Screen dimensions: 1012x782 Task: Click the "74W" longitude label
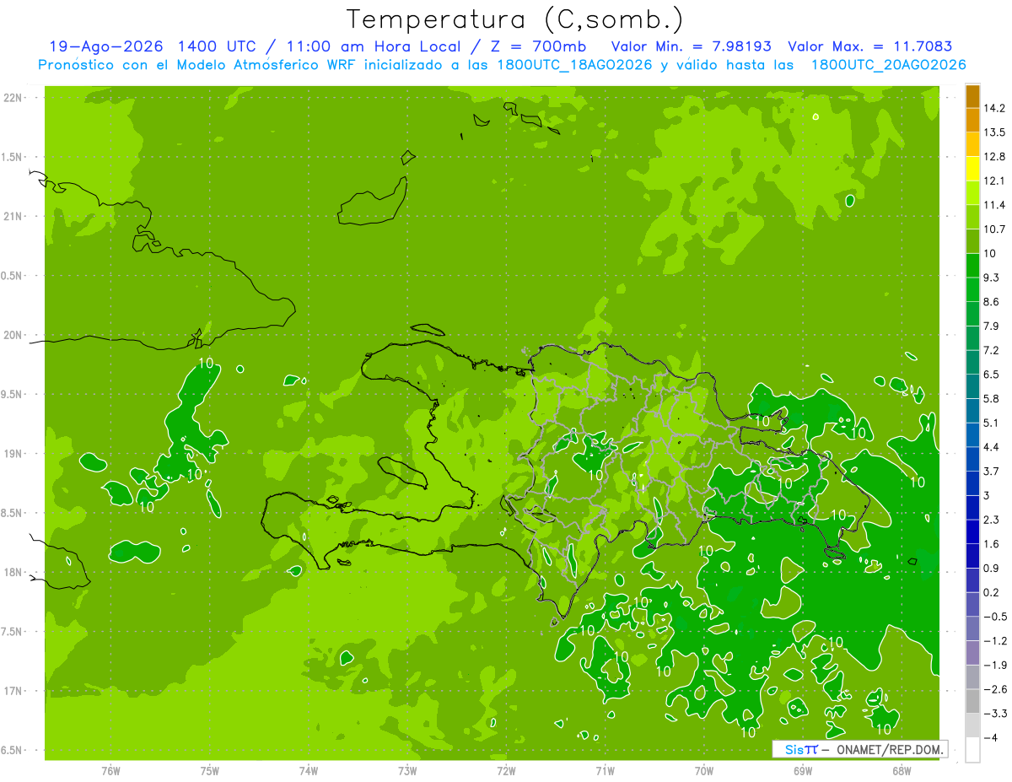[x=309, y=771]
